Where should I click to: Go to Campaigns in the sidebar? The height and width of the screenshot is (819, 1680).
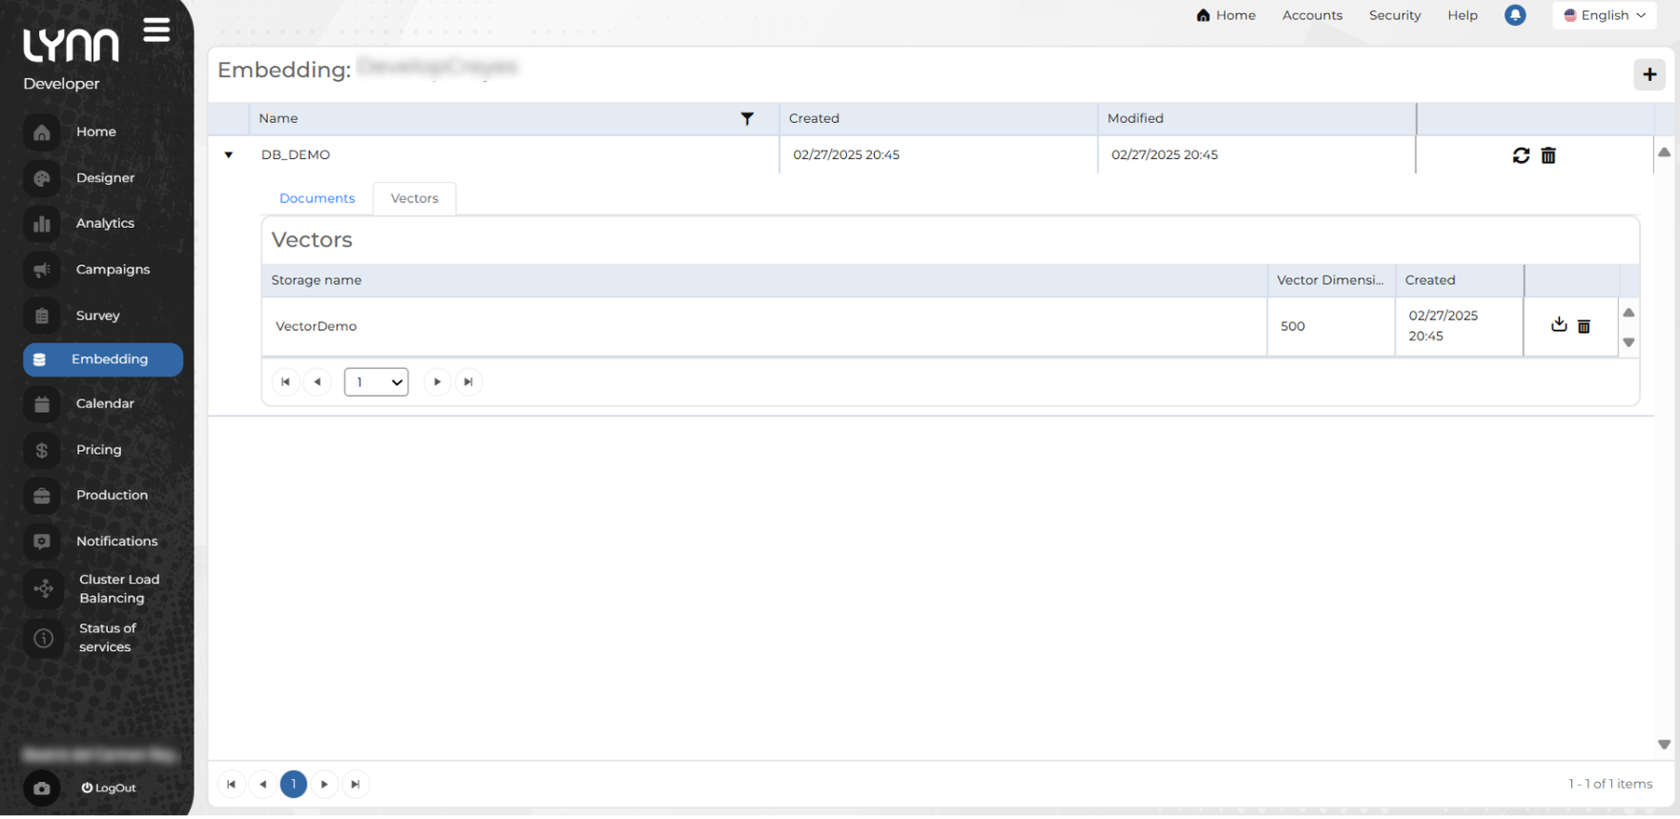pos(113,269)
